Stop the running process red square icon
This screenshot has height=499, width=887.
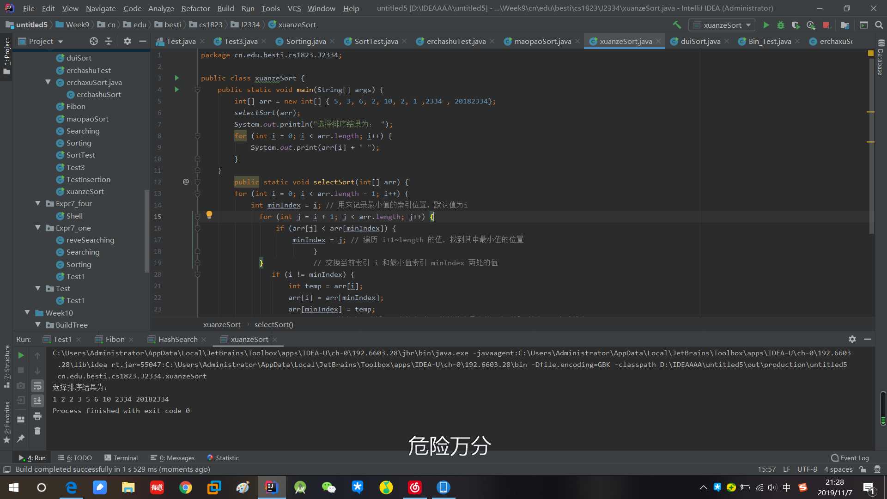pyautogui.click(x=826, y=25)
